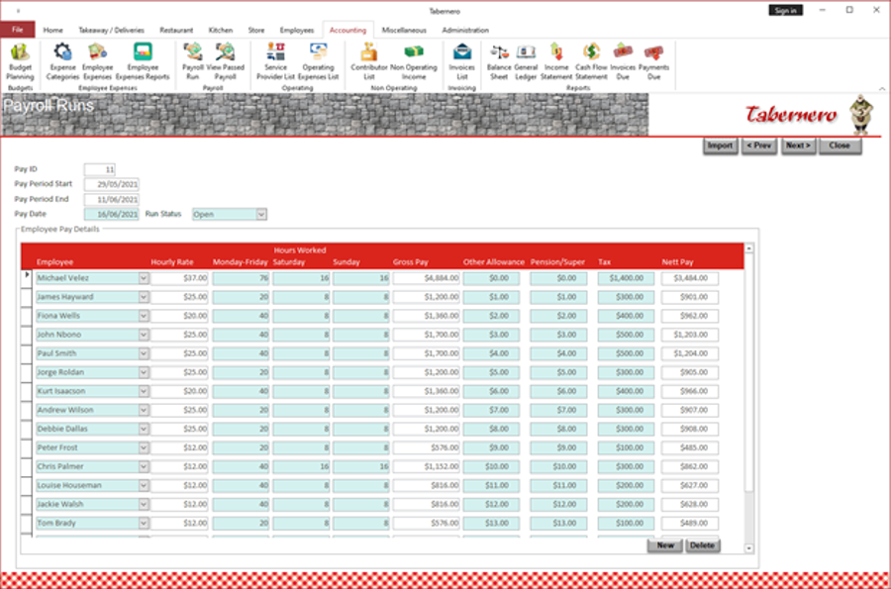Open the Invoices List
Image resolution: width=891 pixels, height=589 pixels.
click(x=462, y=61)
